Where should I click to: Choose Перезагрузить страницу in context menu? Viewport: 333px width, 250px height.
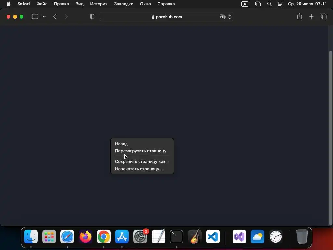[142, 151]
